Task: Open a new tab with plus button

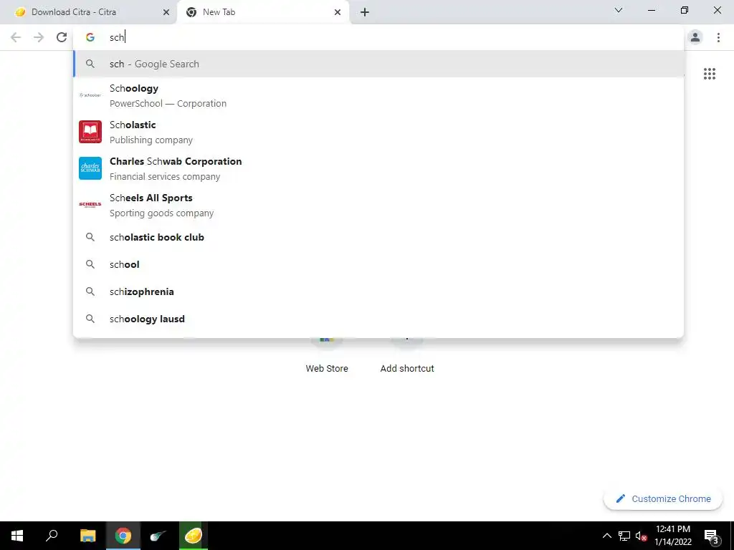Action: click(x=365, y=12)
